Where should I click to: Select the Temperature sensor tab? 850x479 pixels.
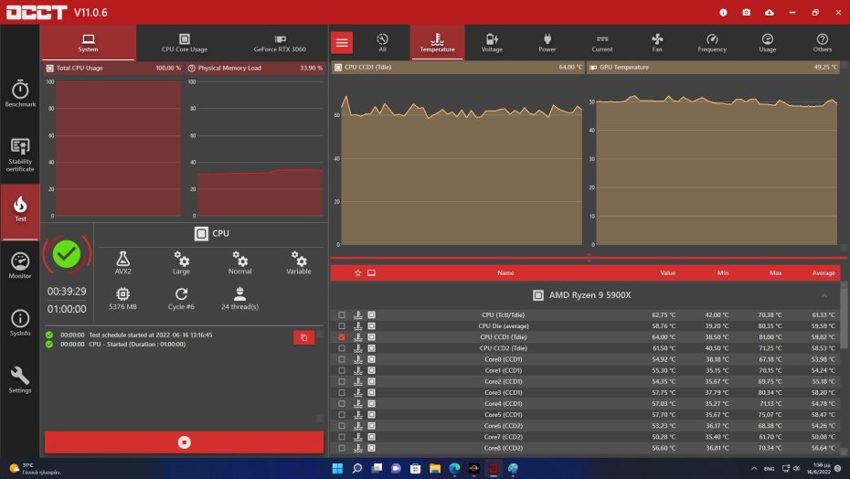click(437, 42)
